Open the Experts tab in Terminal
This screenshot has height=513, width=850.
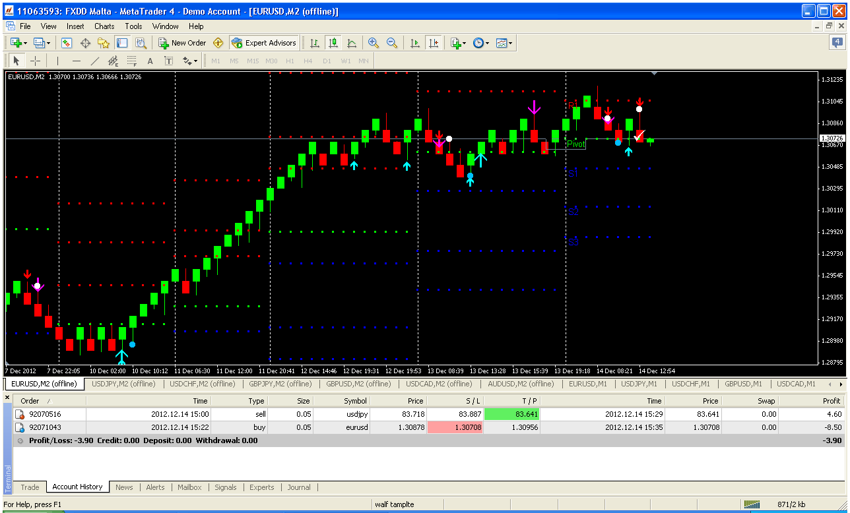pyautogui.click(x=262, y=487)
